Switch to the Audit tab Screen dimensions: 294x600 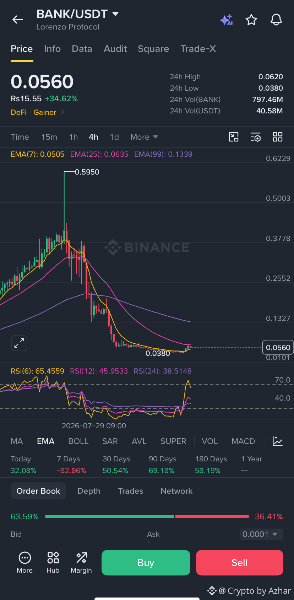click(x=115, y=49)
